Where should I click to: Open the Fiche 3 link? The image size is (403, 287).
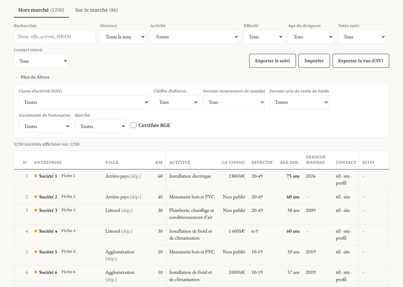pyautogui.click(x=68, y=210)
